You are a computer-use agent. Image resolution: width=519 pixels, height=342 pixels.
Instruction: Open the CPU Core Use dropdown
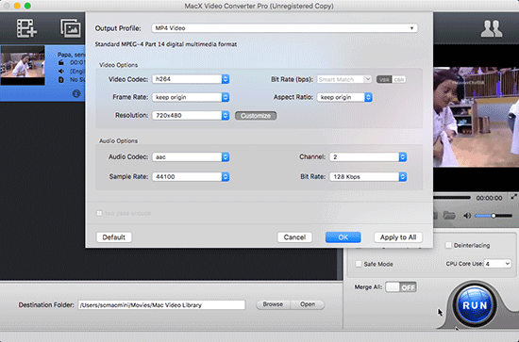(x=497, y=264)
